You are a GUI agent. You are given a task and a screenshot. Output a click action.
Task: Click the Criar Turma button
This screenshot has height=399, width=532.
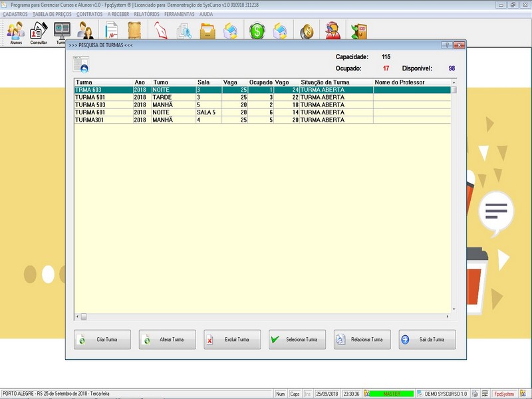coord(102,339)
